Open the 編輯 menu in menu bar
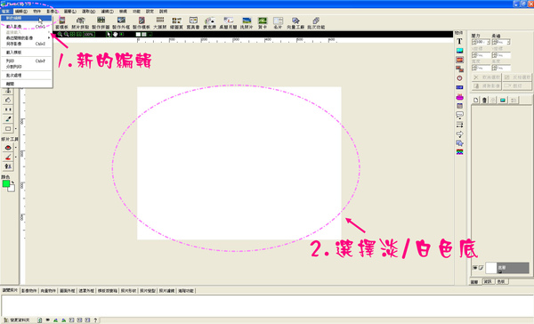The width and height of the screenshot is (534, 324). click(20, 12)
